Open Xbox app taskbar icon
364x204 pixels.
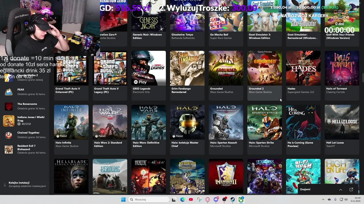click(241, 199)
